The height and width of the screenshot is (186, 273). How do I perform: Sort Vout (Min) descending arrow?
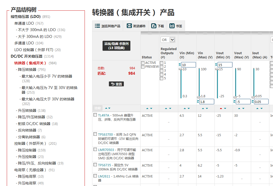pos(225,108)
